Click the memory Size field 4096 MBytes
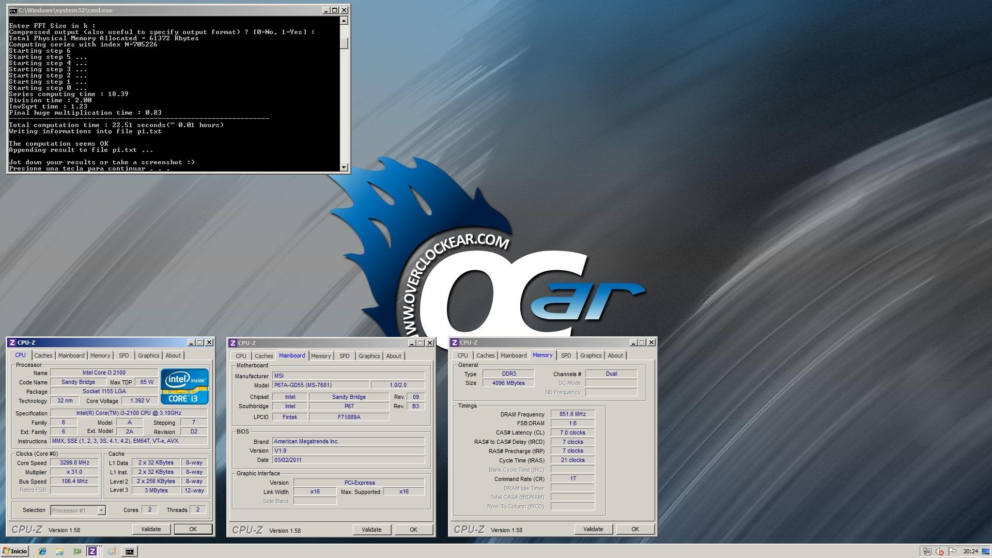Image resolution: width=992 pixels, height=558 pixels. point(508,383)
